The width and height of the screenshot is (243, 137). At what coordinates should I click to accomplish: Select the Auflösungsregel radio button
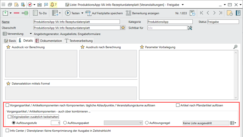click(x=147, y=123)
